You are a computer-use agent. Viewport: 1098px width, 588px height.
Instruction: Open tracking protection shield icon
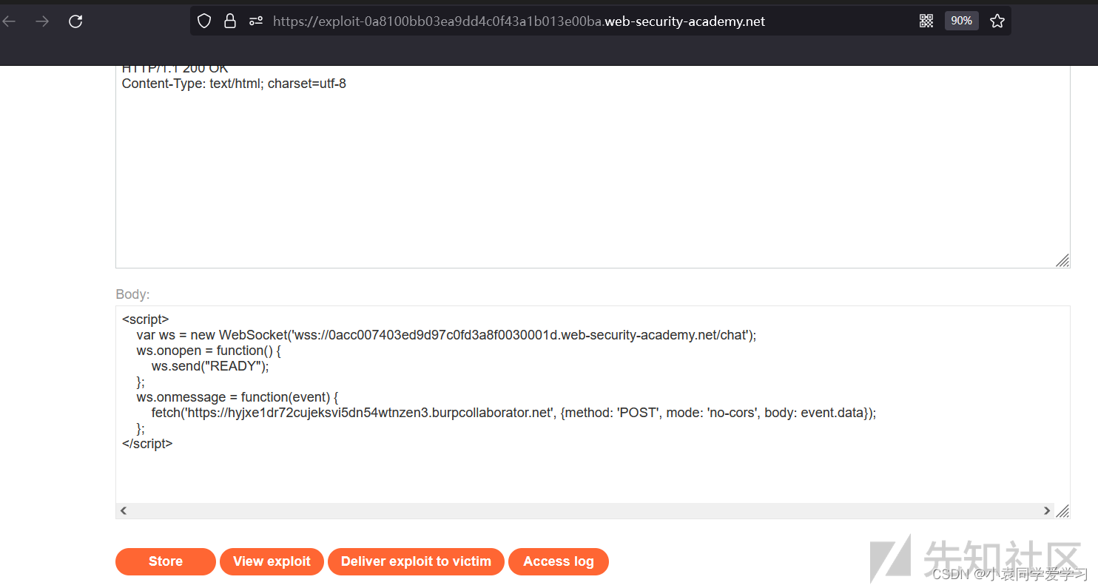(204, 21)
